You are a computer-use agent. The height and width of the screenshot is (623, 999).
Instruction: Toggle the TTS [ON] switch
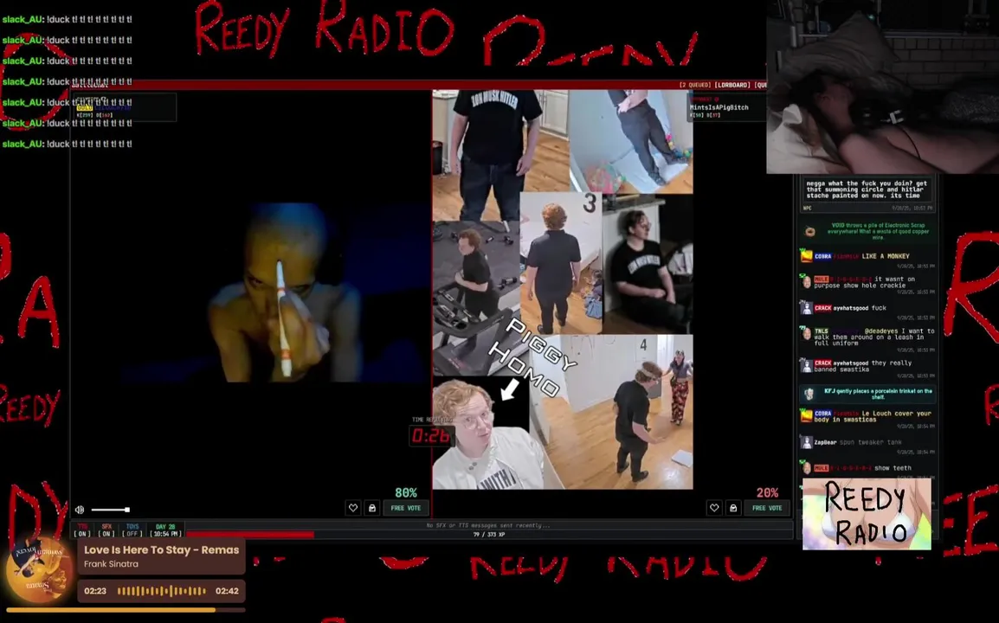tap(83, 530)
